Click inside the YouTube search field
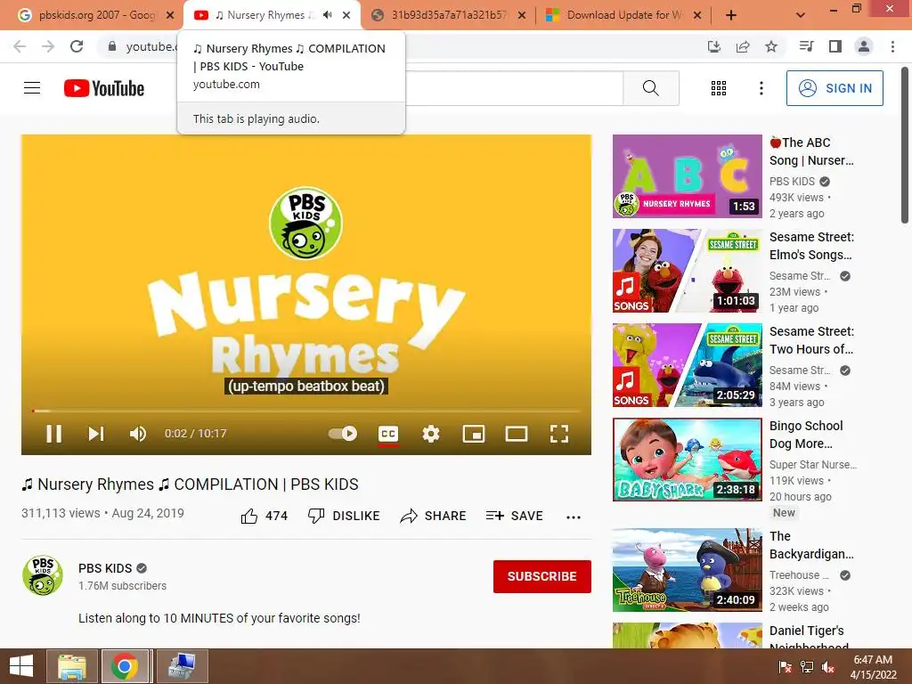The image size is (912, 684). pyautogui.click(x=514, y=88)
